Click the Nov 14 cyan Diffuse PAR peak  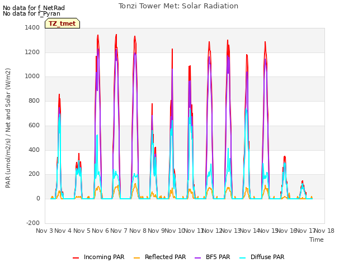[246, 109]
